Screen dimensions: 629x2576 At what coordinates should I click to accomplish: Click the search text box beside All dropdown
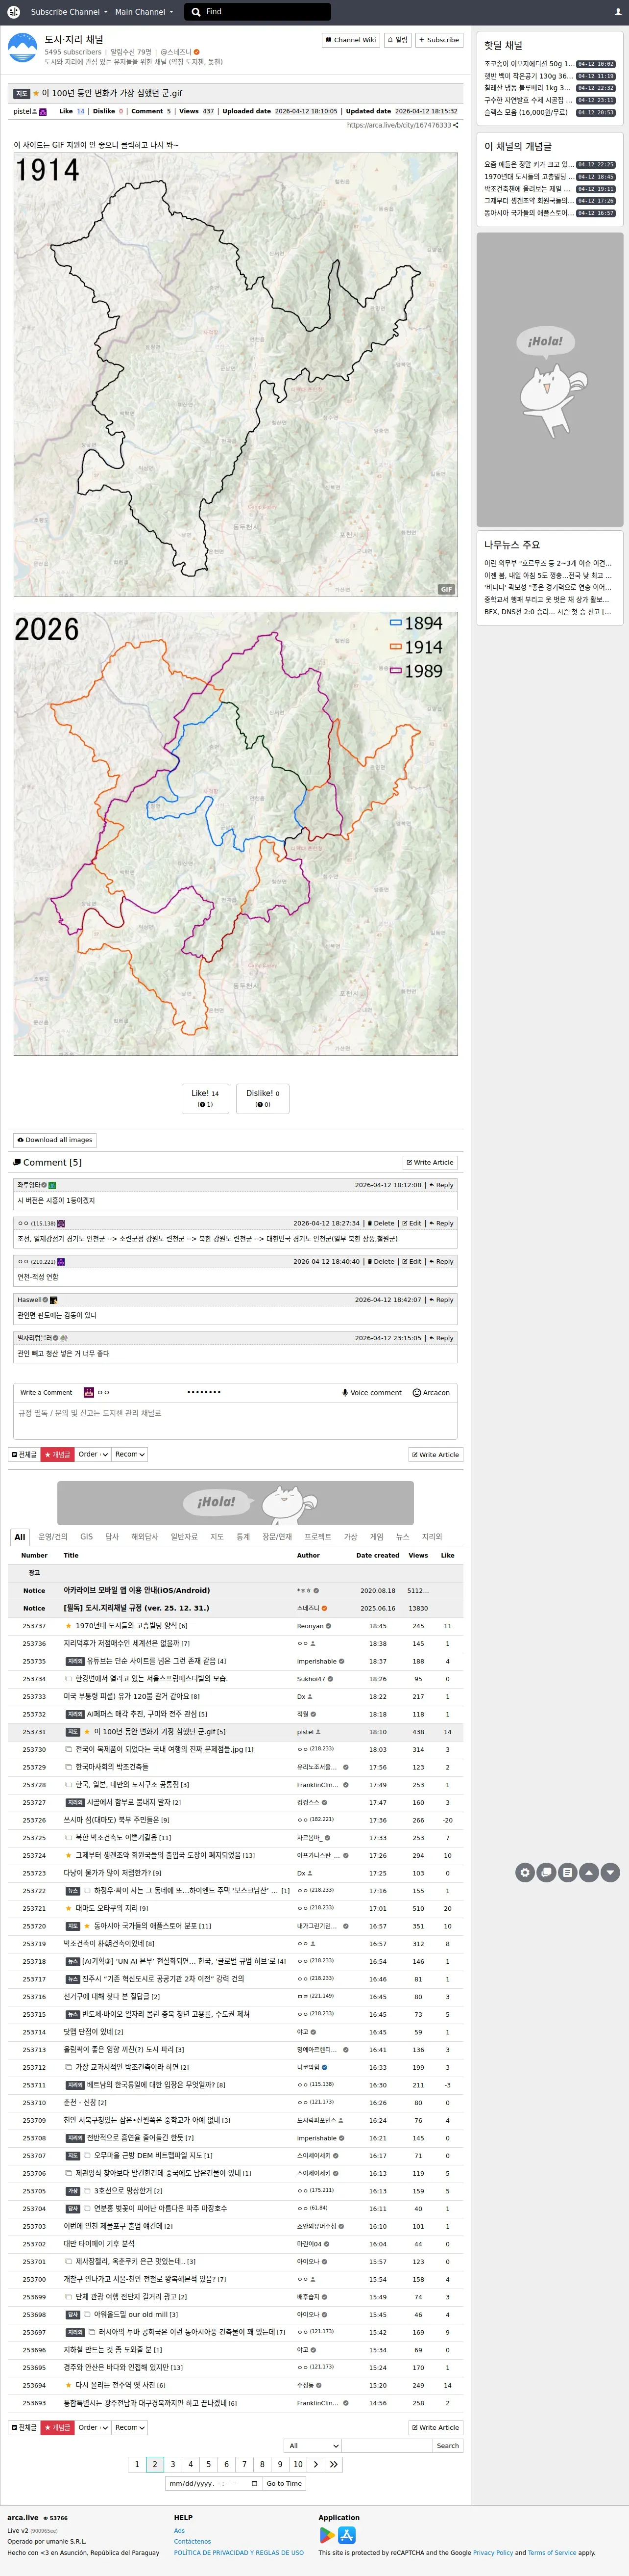387,2445
